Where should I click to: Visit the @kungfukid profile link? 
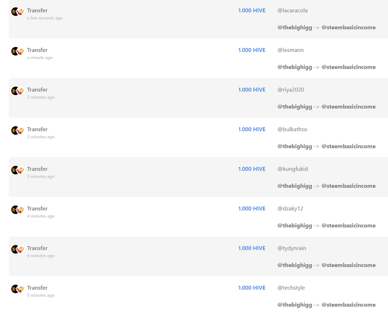[293, 169]
